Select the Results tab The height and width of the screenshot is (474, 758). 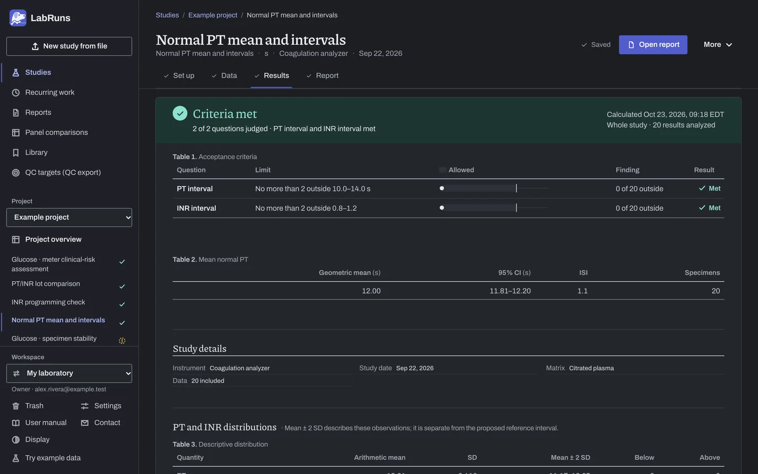pyautogui.click(x=272, y=76)
